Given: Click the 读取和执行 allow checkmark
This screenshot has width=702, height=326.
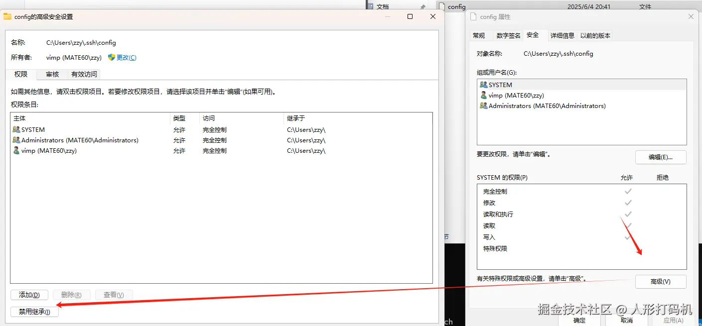Looking at the screenshot, I should [x=628, y=214].
